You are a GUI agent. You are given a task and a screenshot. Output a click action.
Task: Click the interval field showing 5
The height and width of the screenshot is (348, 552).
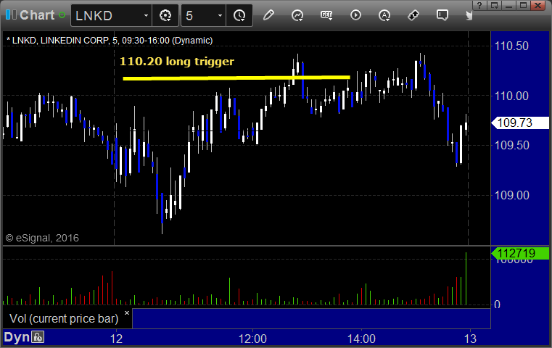[198, 15]
